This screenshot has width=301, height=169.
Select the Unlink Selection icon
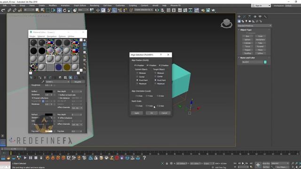coord(15,10)
